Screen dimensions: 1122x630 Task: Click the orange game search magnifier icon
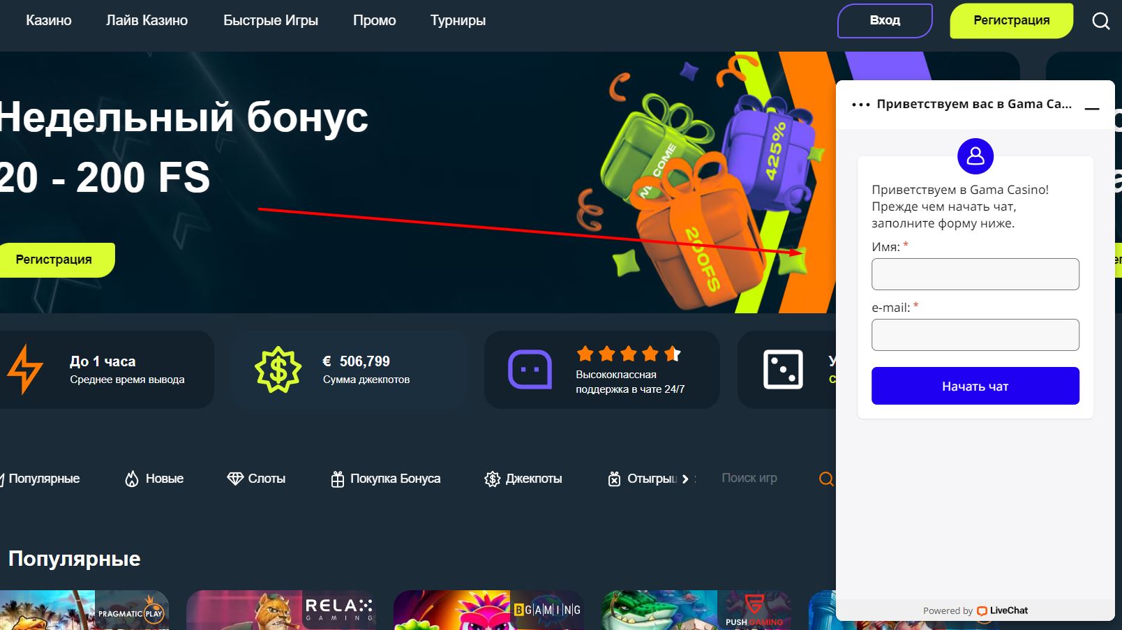[826, 479]
